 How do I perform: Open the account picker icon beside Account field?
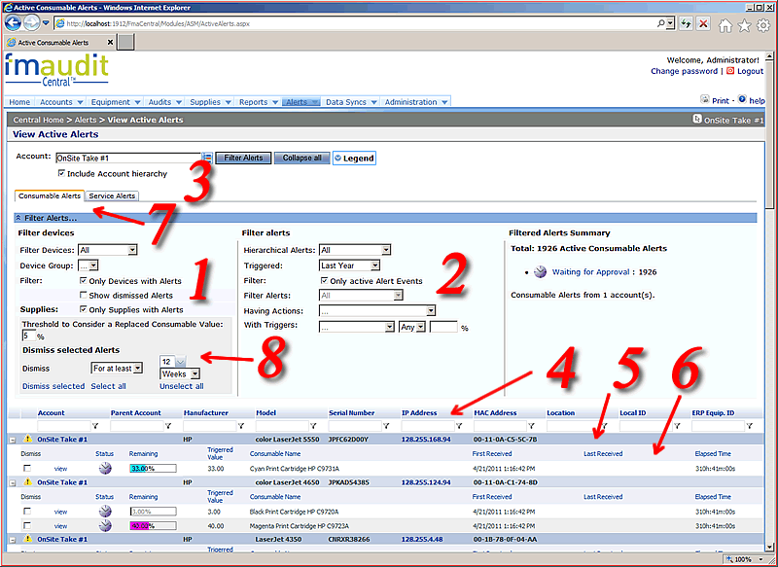click(x=207, y=158)
